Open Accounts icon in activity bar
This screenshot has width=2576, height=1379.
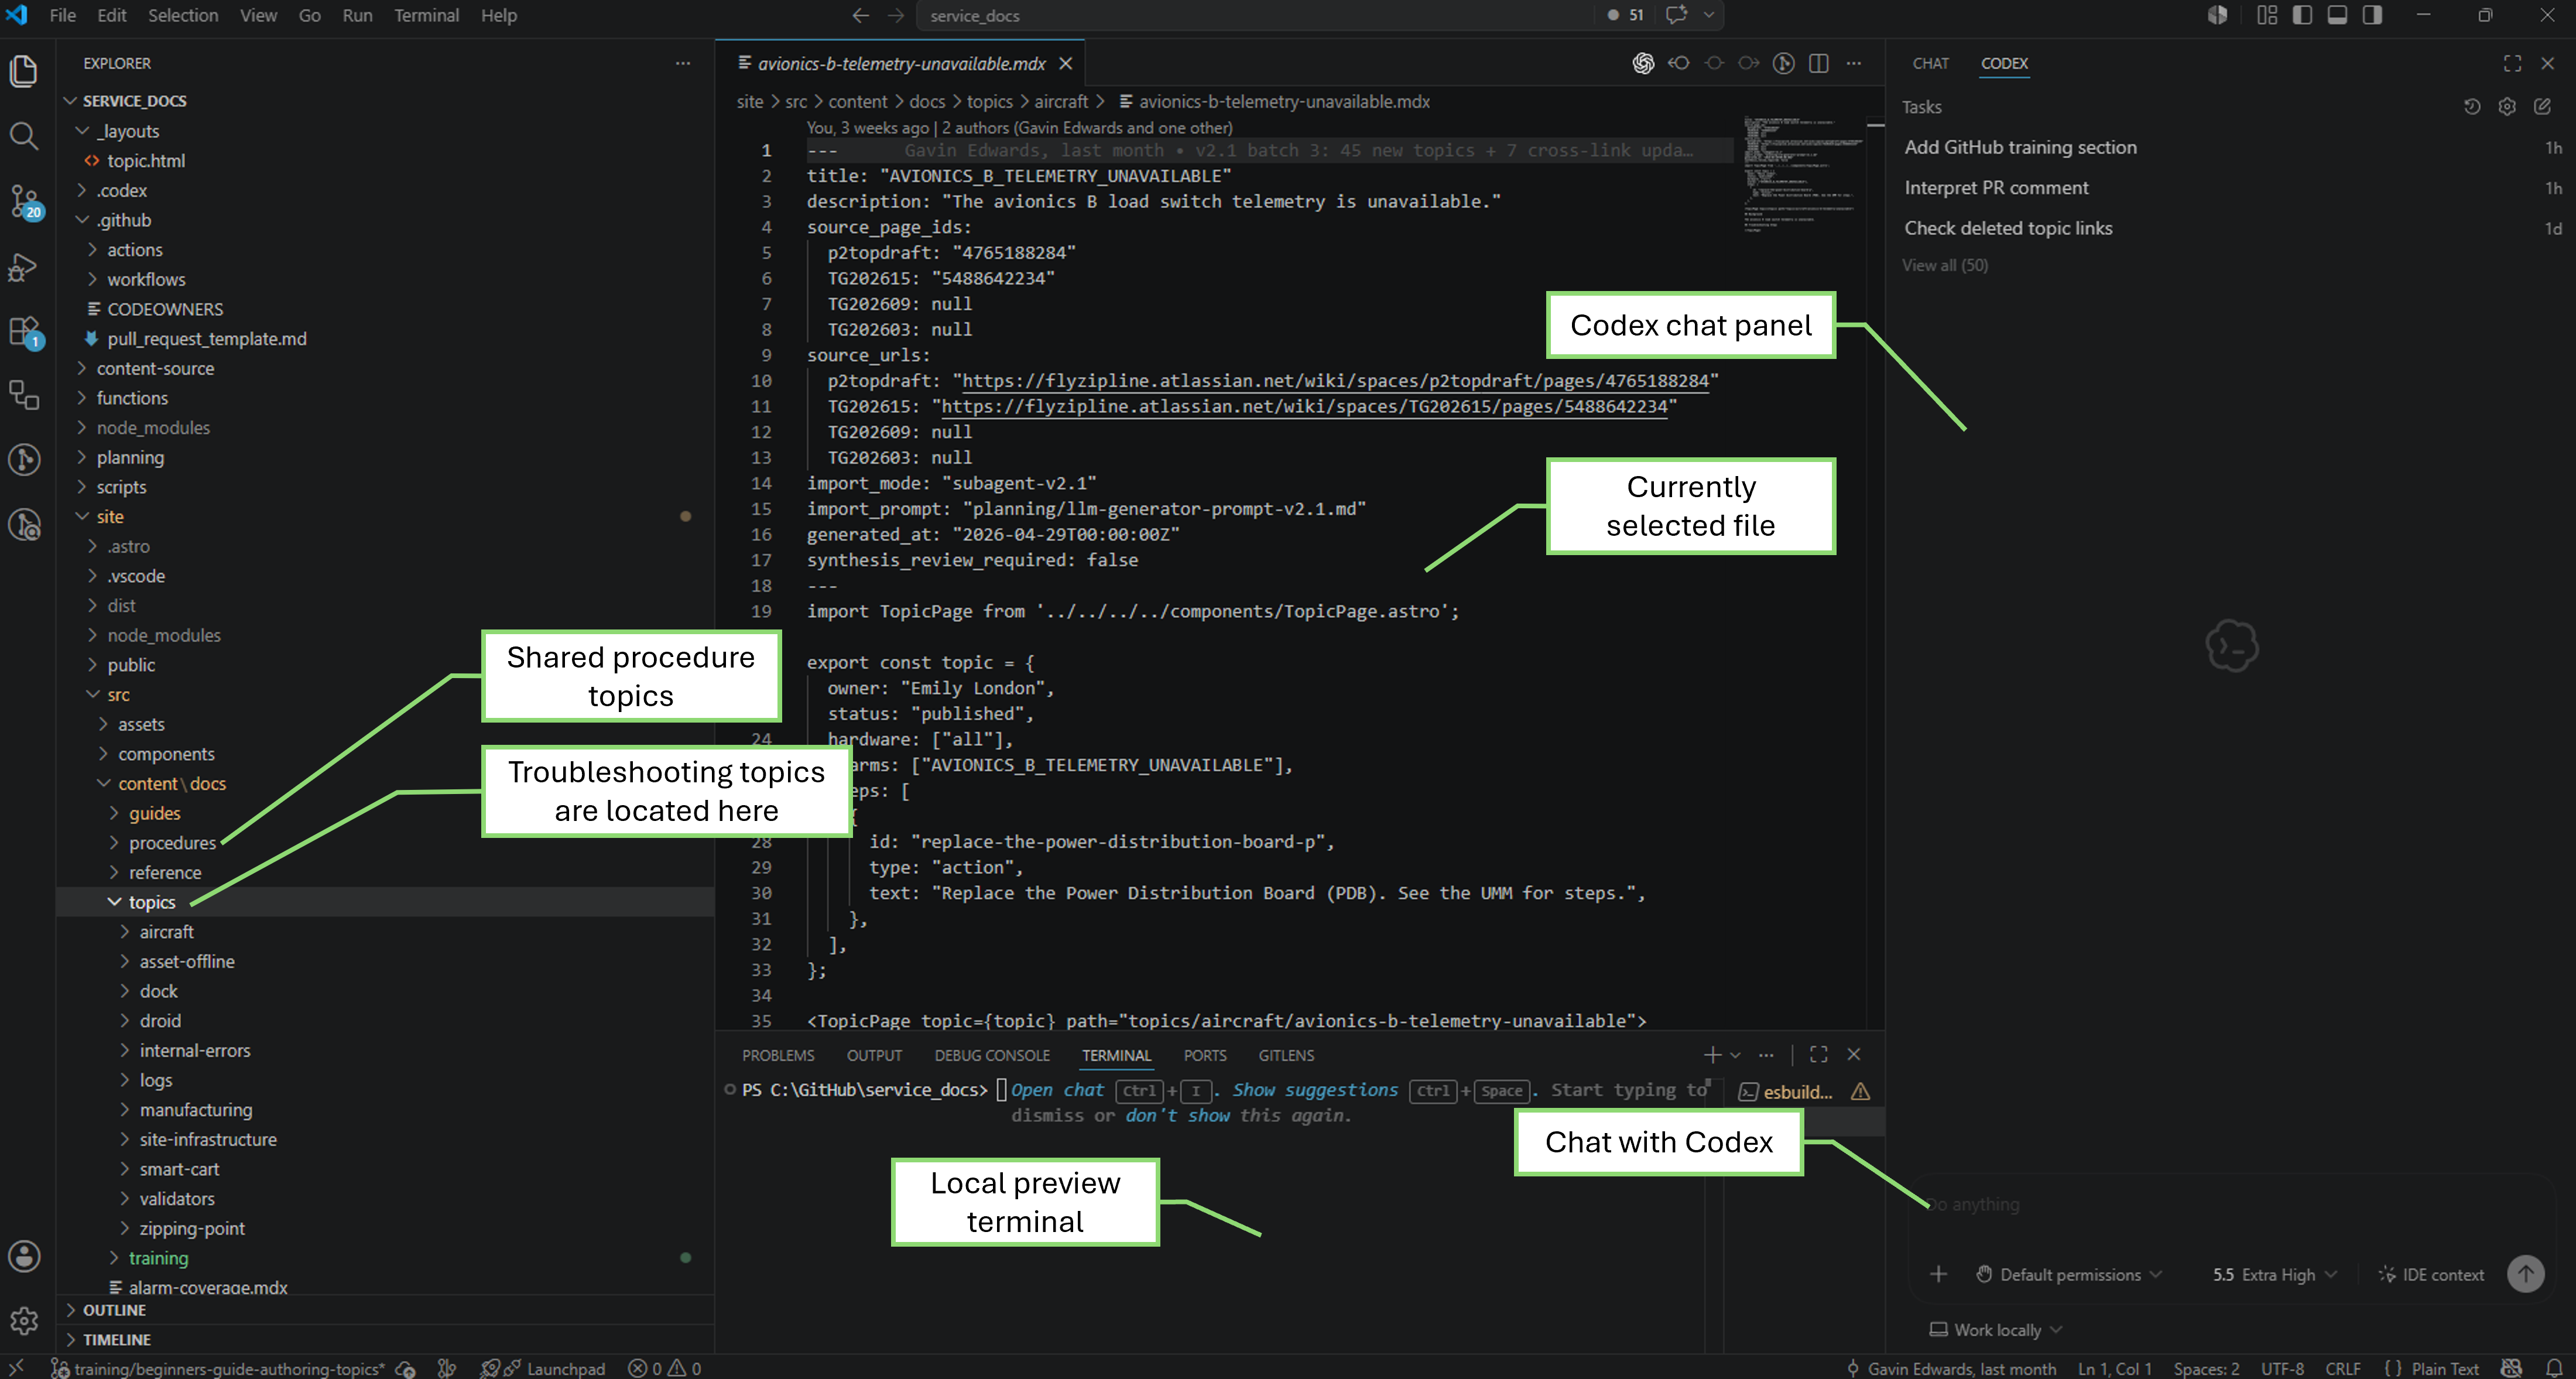tap(24, 1256)
